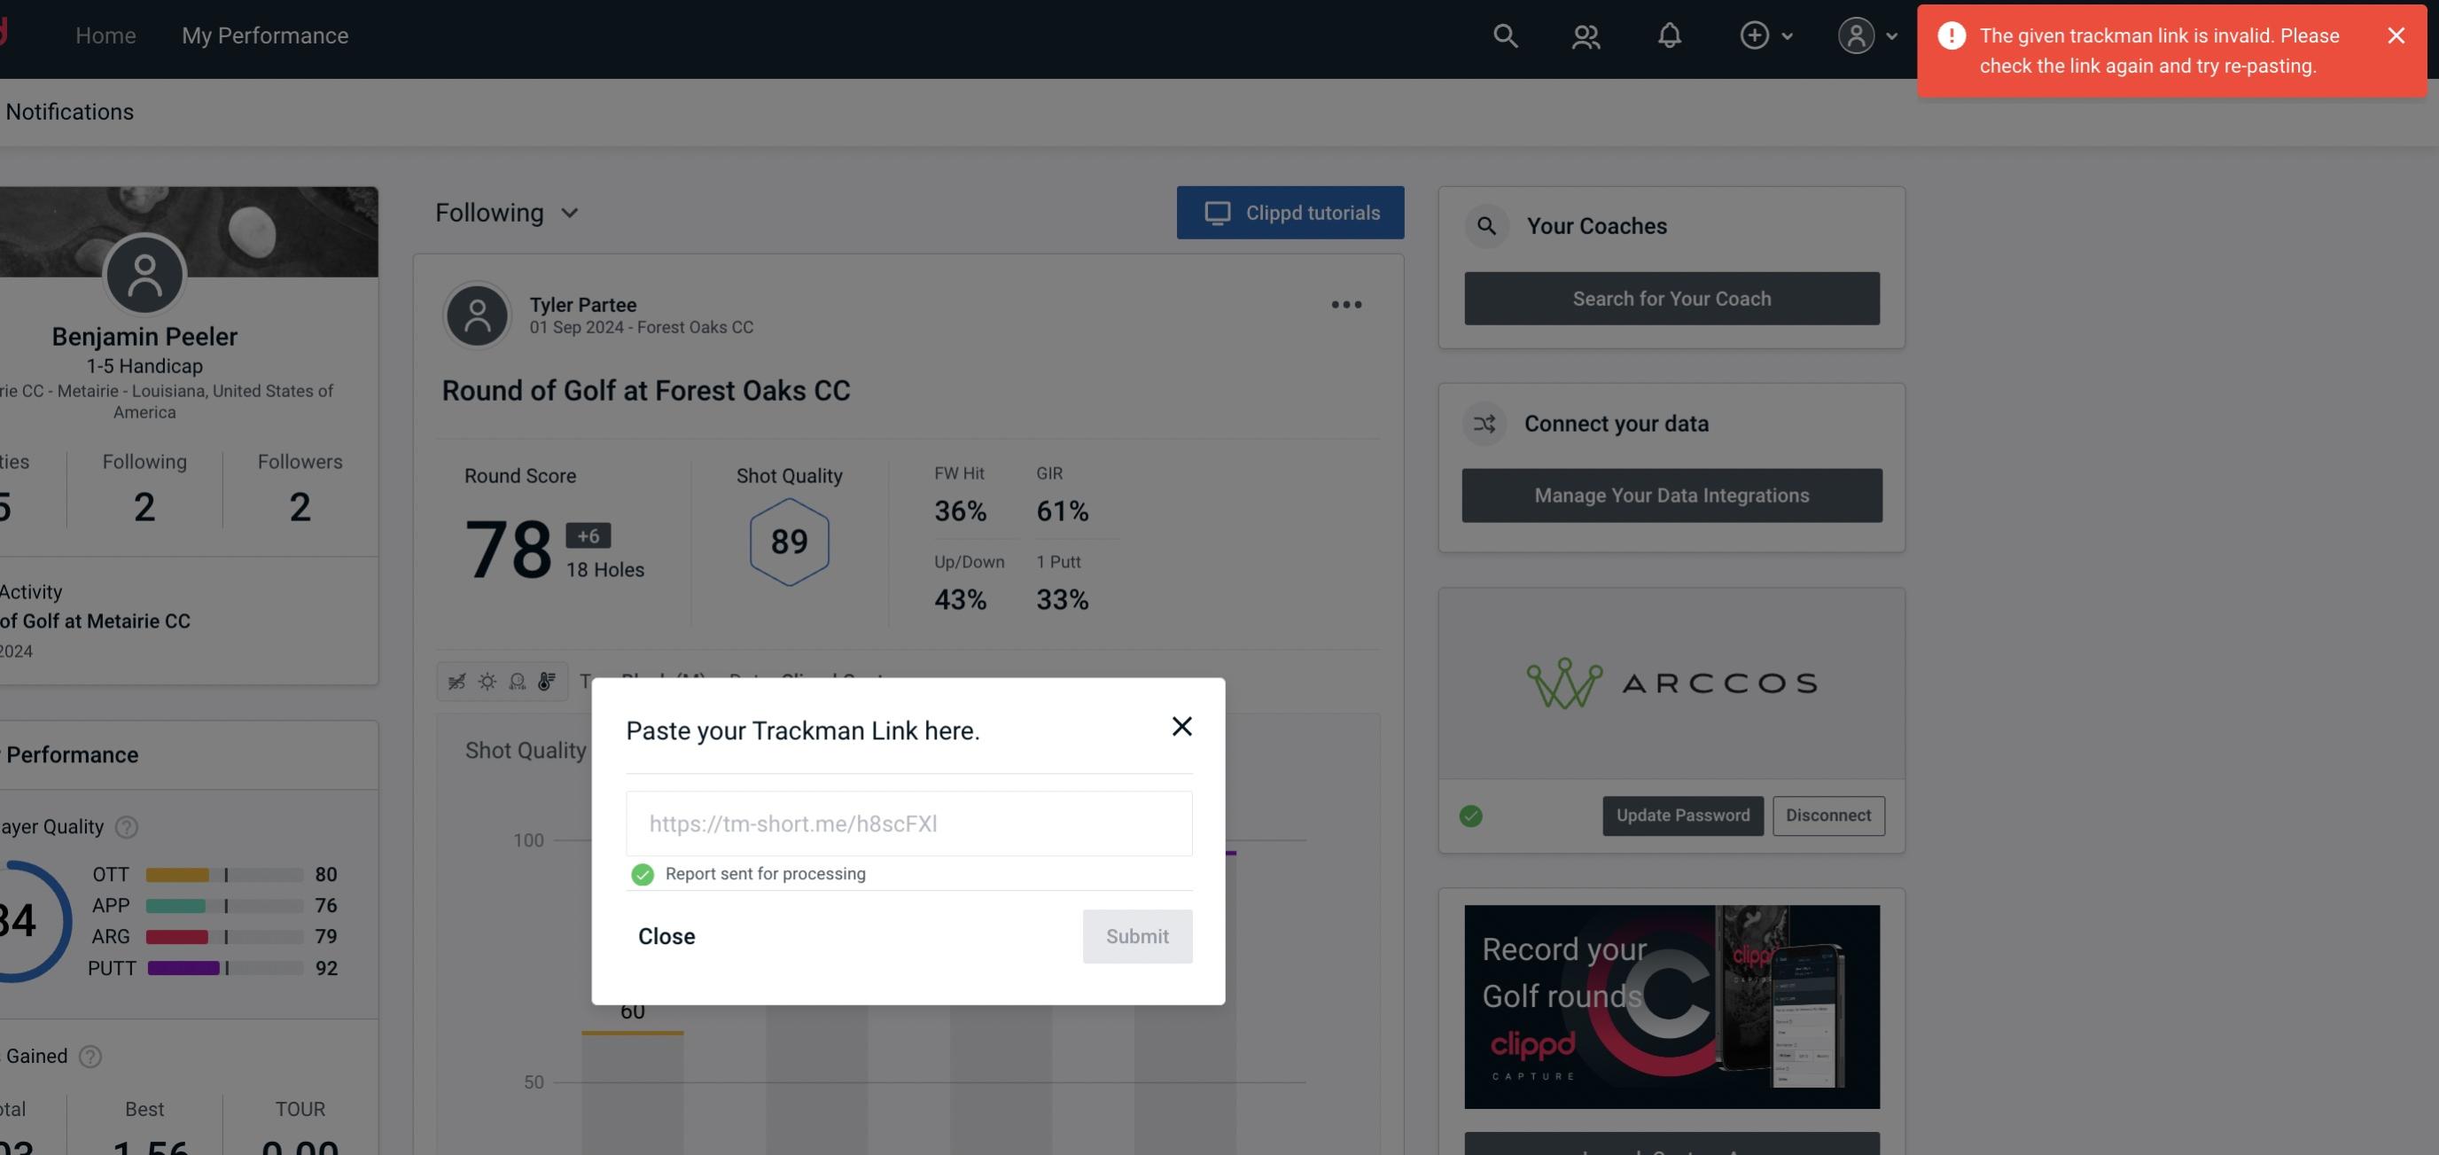Expand the user profile account menu

coord(1866,33)
